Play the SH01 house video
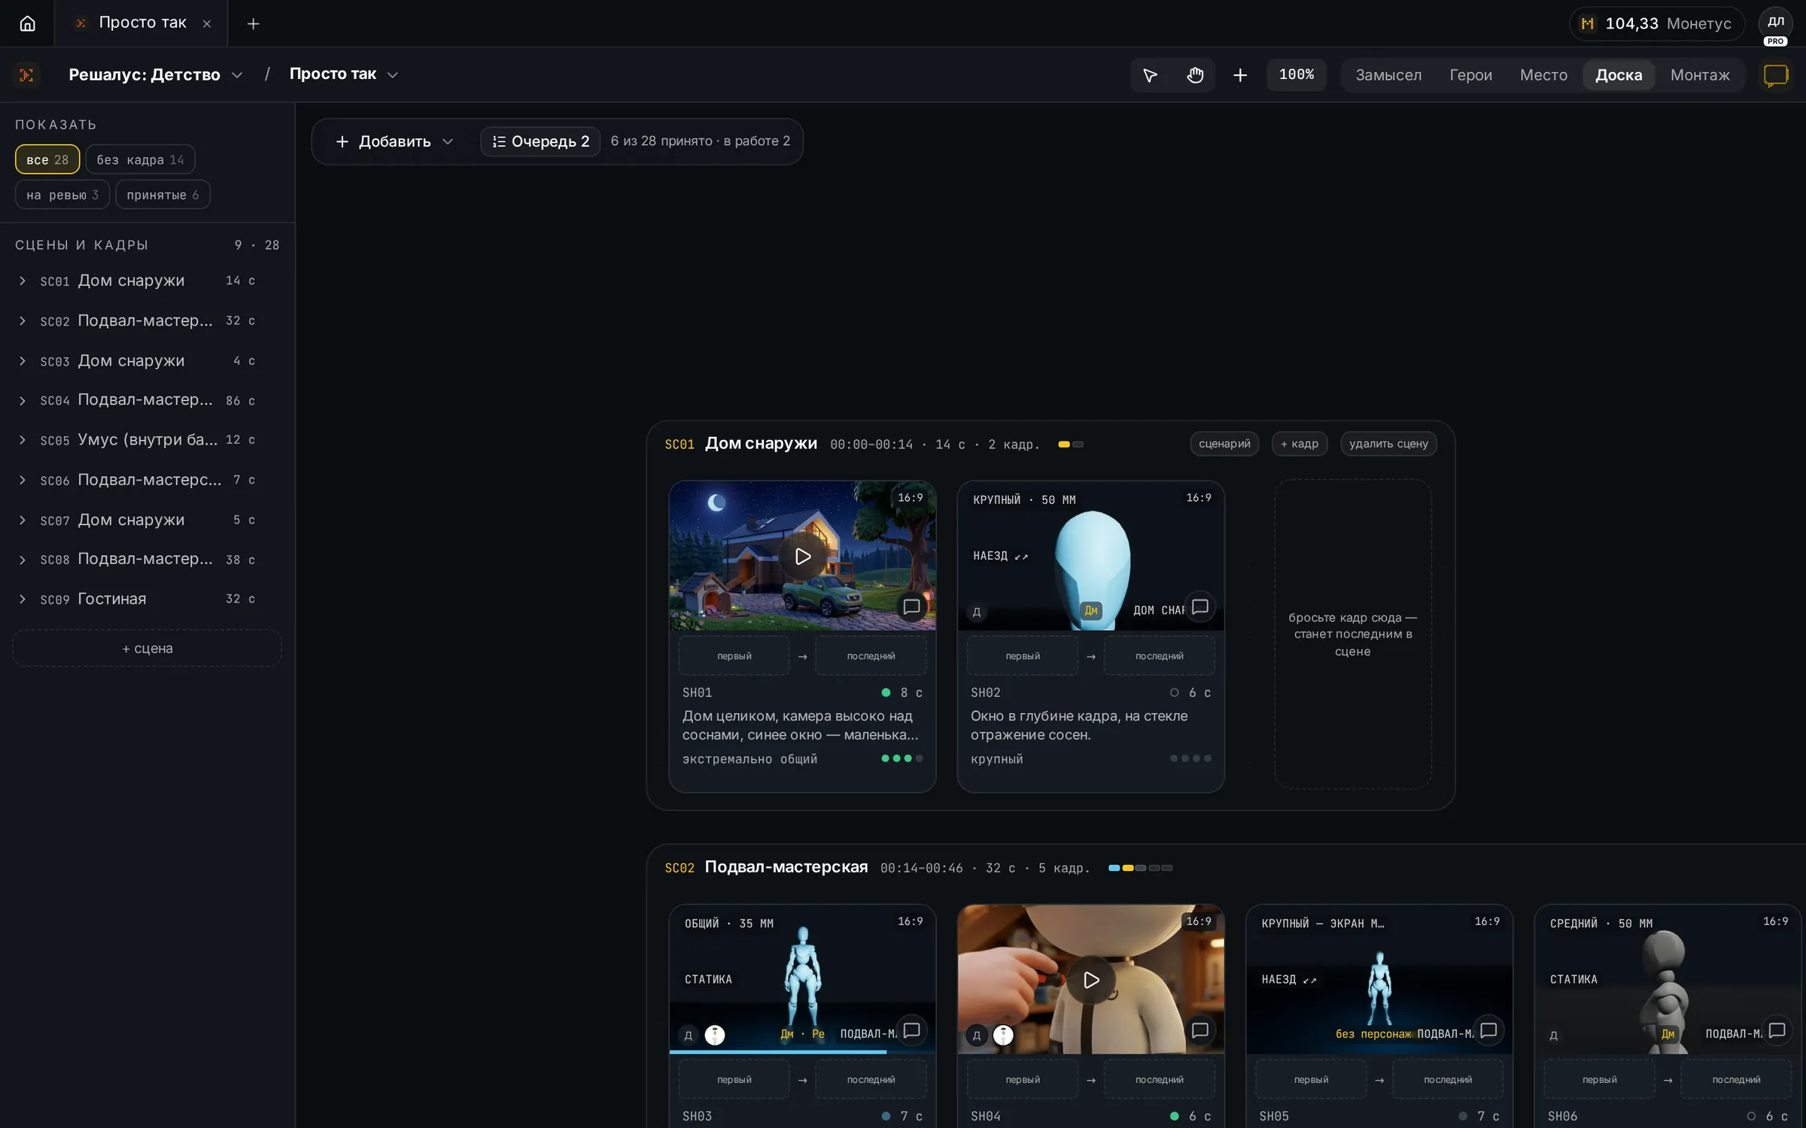The width and height of the screenshot is (1806, 1128). [x=803, y=556]
